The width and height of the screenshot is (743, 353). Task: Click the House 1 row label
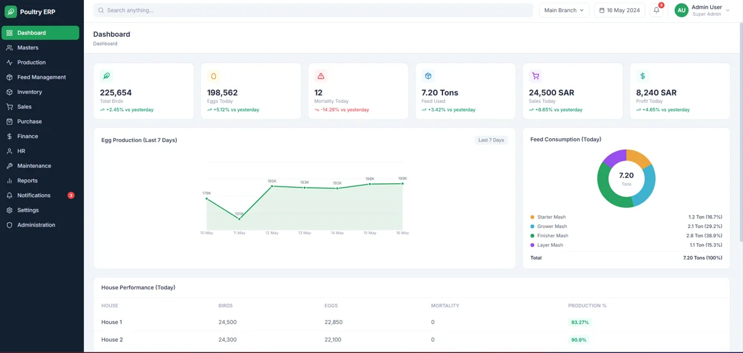tap(112, 322)
